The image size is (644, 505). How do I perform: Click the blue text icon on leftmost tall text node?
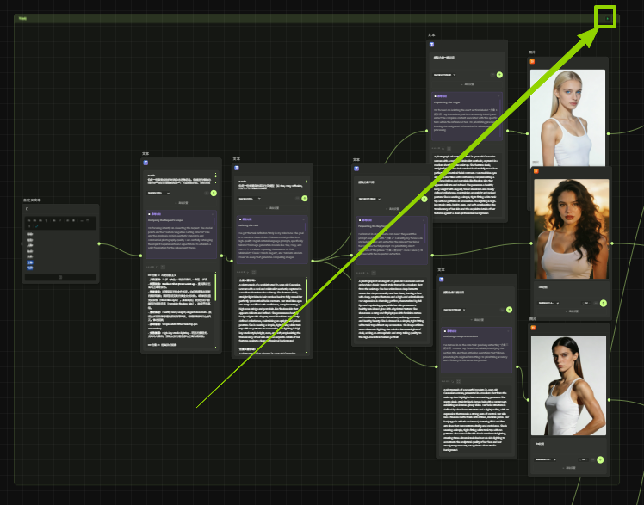coord(146,162)
